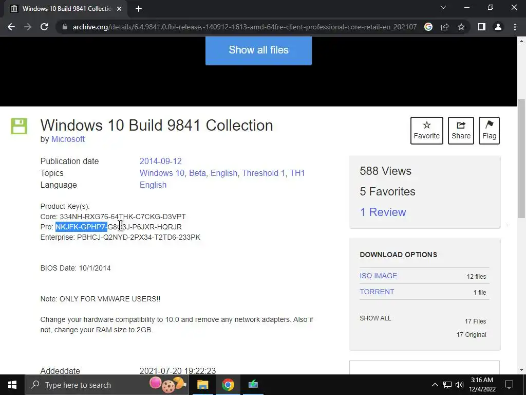Open the Beta topic link
526x395 pixels.
[197, 173]
